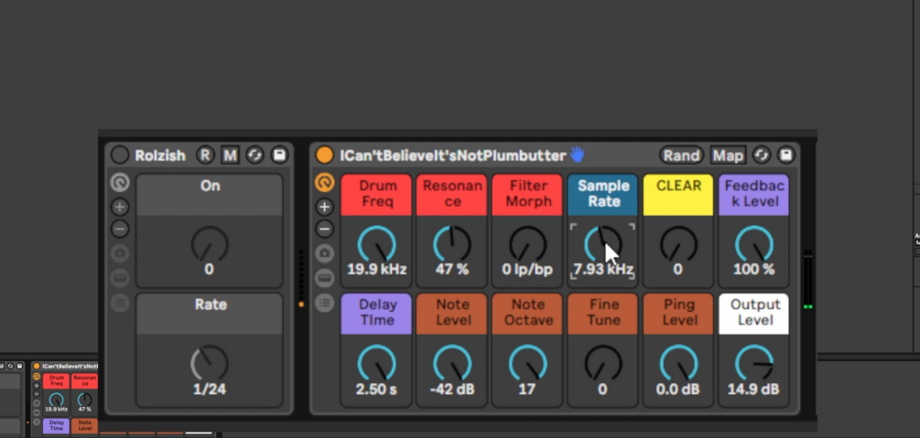This screenshot has width=920, height=438.
Task: Click the -42 dB Note Level value
Action: [452, 390]
